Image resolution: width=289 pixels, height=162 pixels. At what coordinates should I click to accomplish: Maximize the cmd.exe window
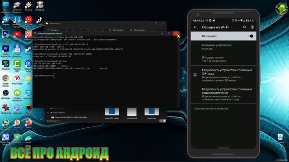[169, 33]
